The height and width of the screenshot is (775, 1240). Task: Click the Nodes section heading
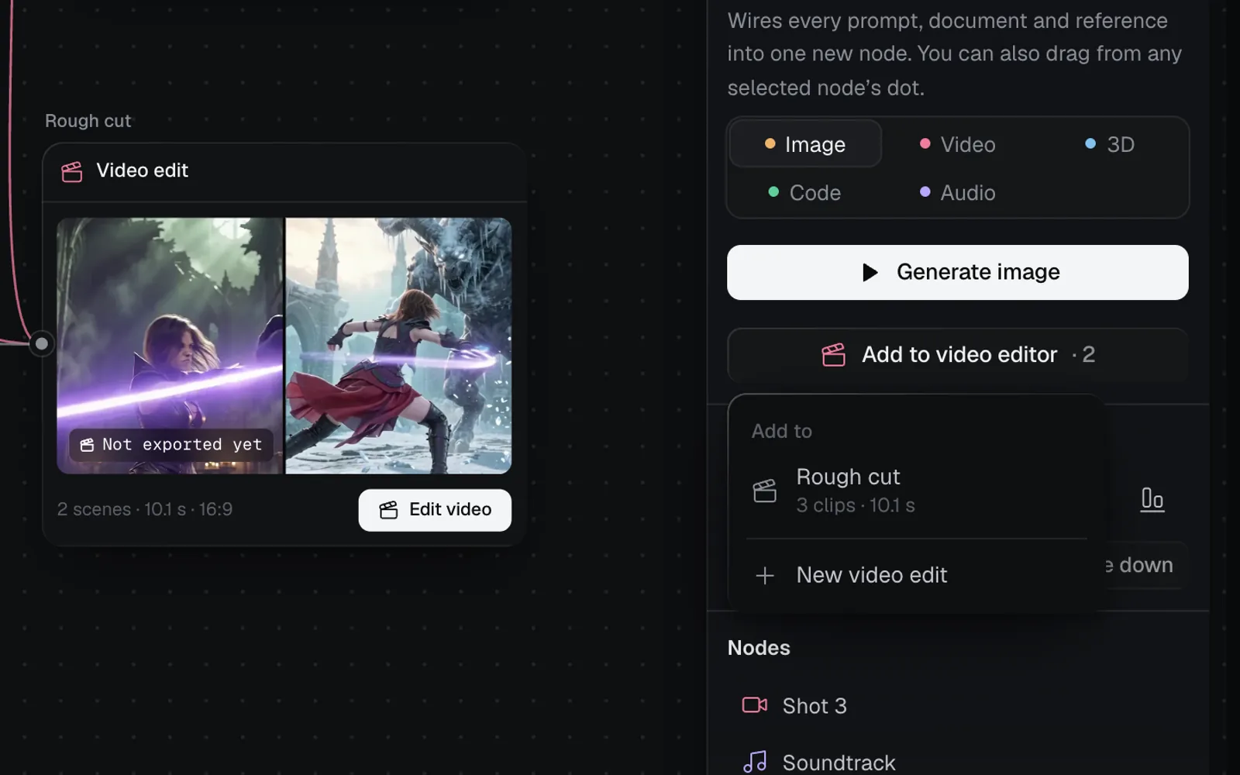[x=759, y=648]
